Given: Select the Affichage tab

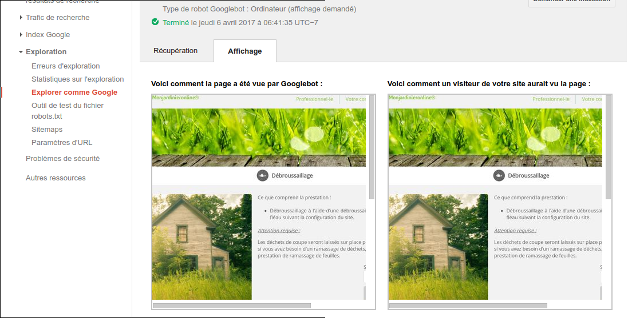Looking at the screenshot, I should [x=244, y=51].
